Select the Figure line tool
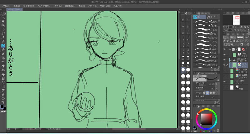 (3, 82)
